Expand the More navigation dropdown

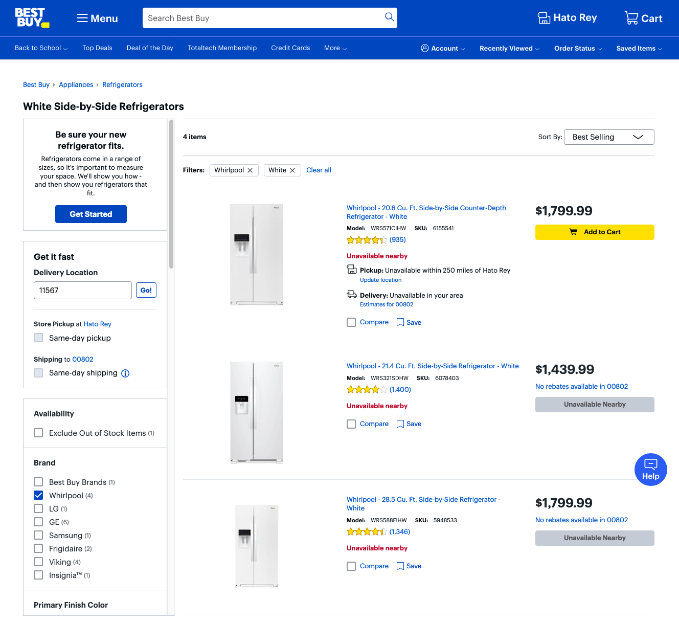335,48
